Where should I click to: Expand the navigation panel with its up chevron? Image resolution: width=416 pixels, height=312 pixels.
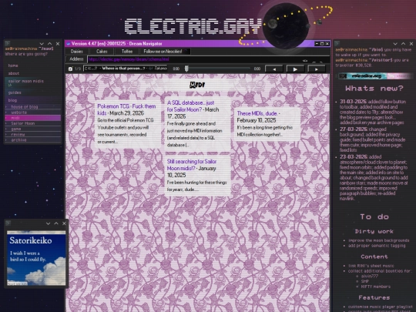(49, 43)
